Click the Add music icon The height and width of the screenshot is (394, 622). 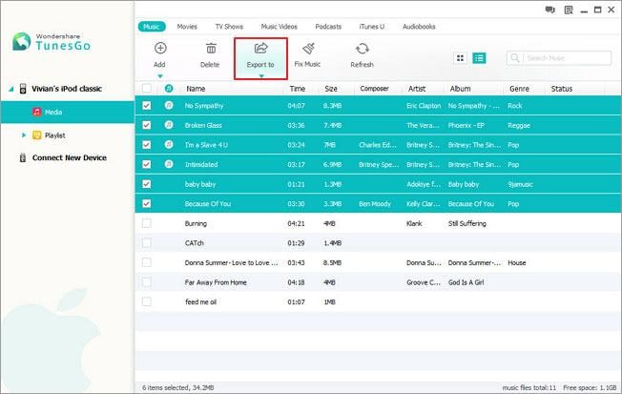click(x=160, y=49)
